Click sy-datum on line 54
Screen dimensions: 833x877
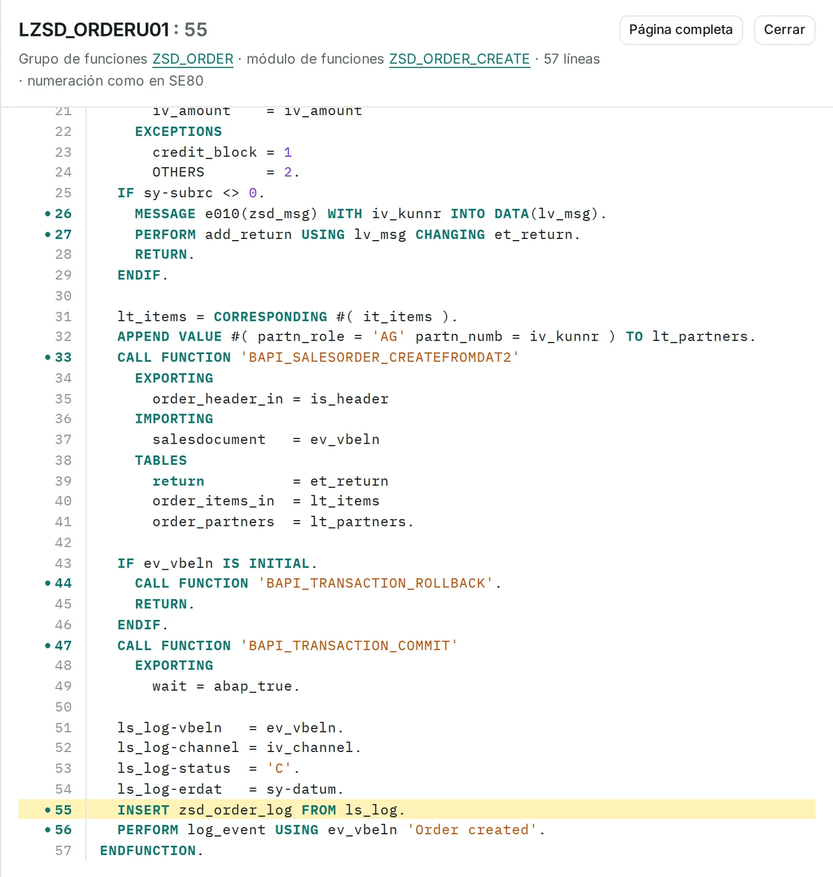coord(301,789)
